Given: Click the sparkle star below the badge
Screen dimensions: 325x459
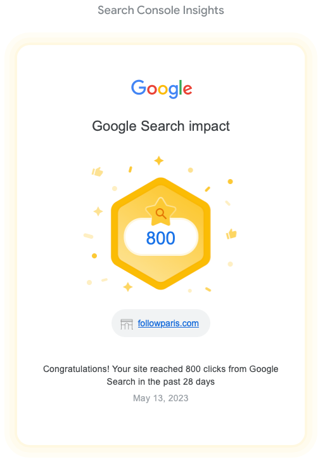Looking at the screenshot, I should click(x=127, y=287).
